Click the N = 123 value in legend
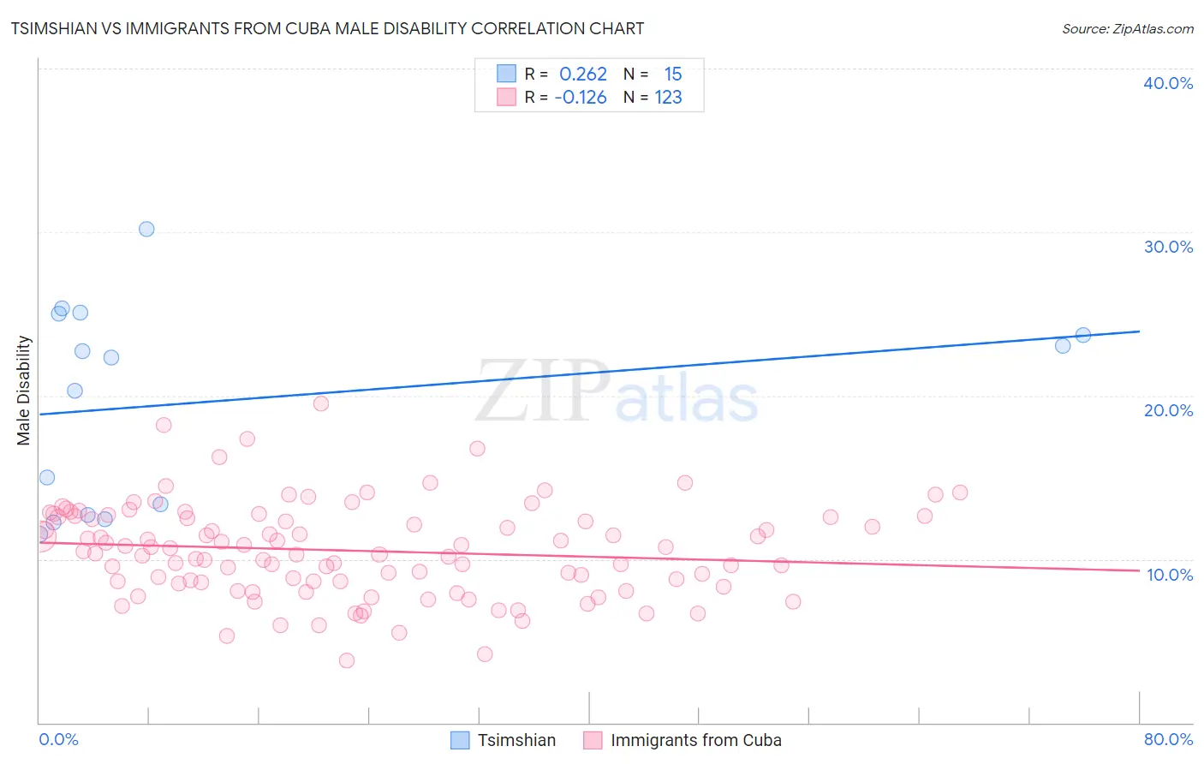This screenshot has width=1204, height=764. pyautogui.click(x=653, y=97)
